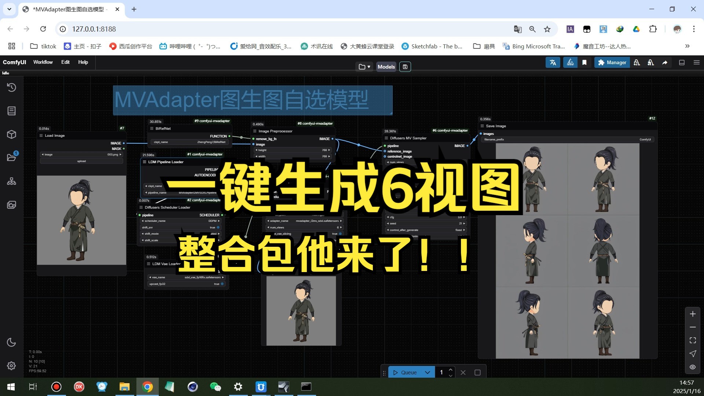Image resolution: width=704 pixels, height=396 pixels.
Task: Open the node library cube icon
Action: [x=11, y=134]
